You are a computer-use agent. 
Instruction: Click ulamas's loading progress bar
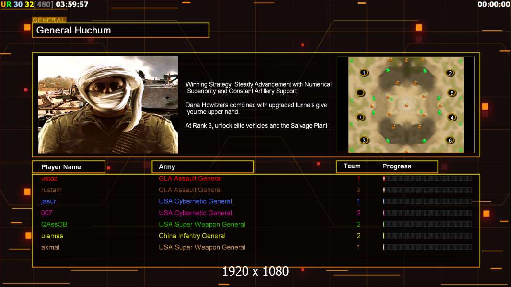(x=428, y=236)
